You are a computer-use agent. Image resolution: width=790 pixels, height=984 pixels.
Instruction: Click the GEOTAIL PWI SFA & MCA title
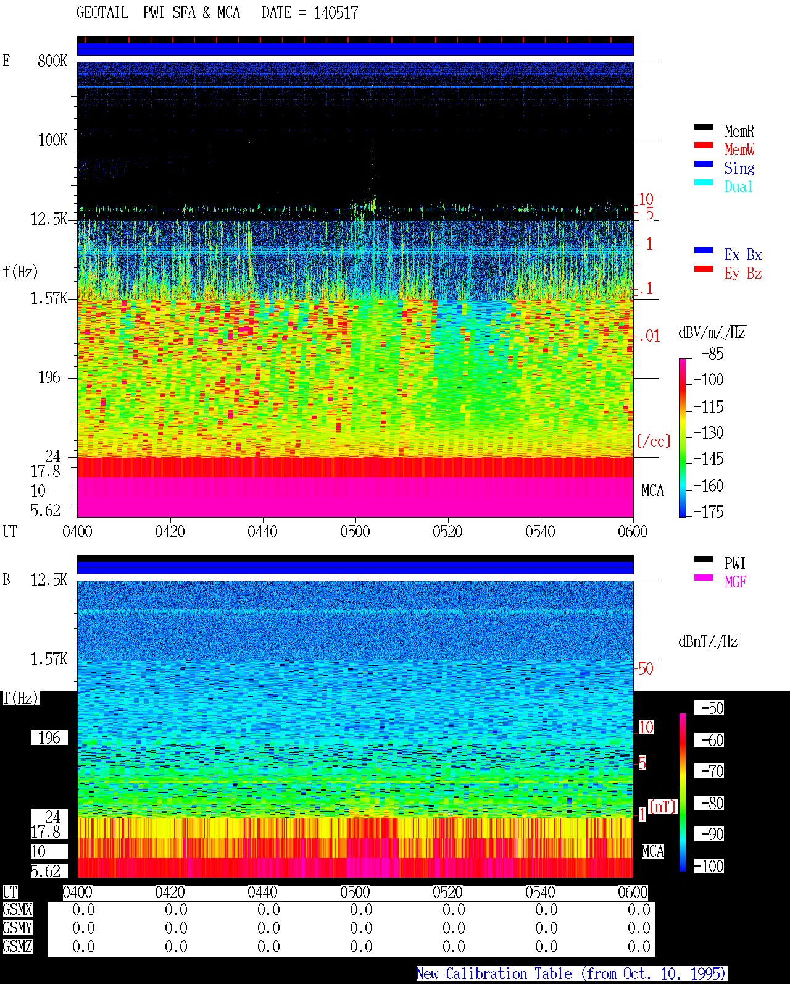(x=159, y=13)
